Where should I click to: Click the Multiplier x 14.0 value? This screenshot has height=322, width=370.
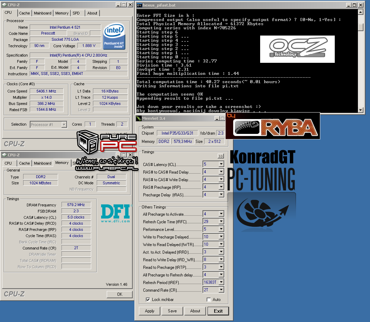click(46, 97)
